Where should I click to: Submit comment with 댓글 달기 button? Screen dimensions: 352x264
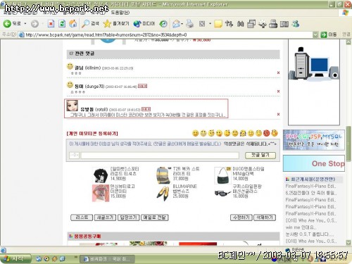coord(260,155)
